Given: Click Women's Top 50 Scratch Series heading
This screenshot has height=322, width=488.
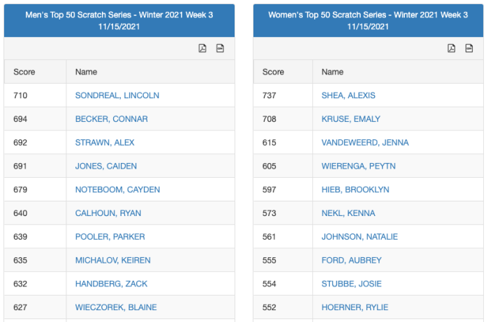Looking at the screenshot, I should [369, 20].
